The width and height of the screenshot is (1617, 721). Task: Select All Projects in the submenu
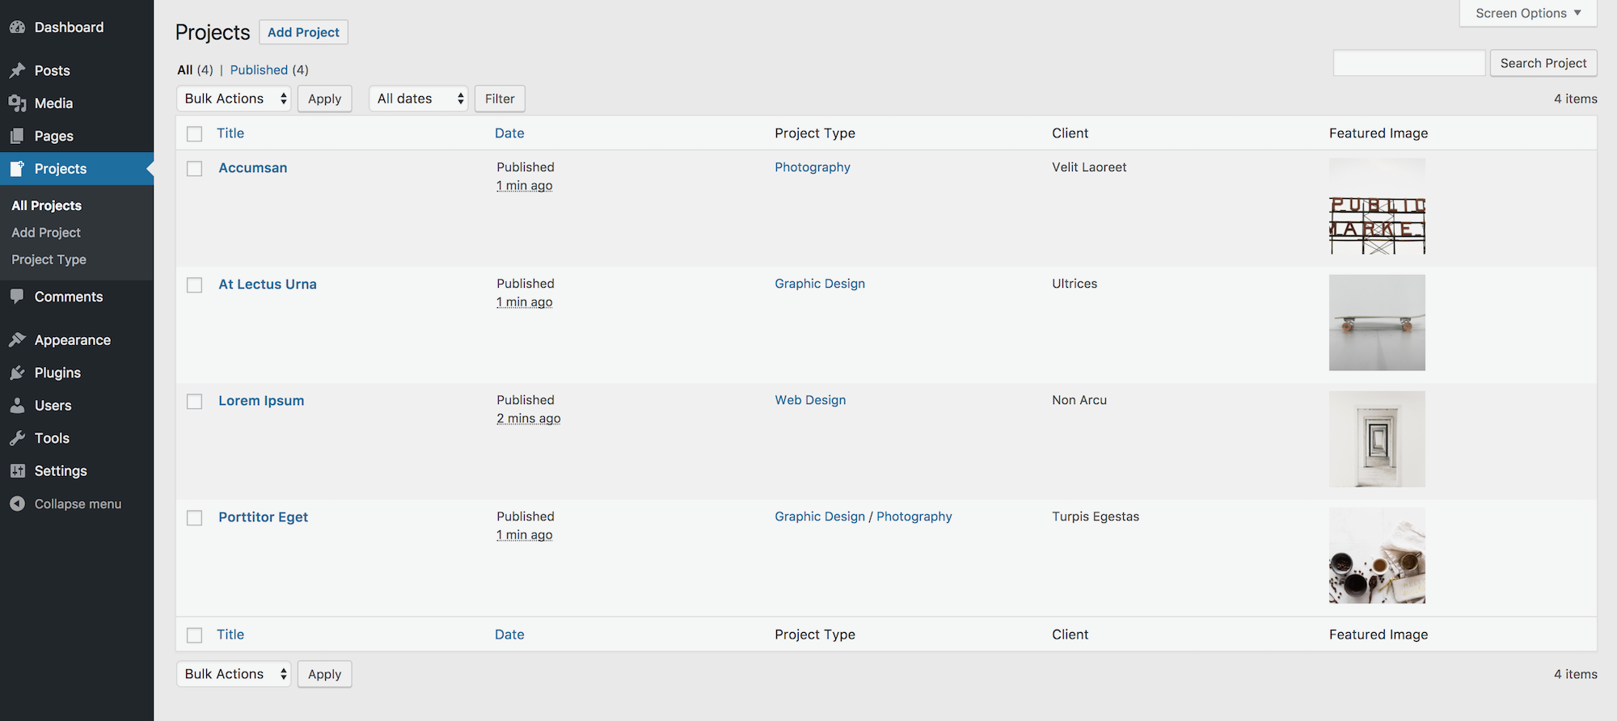click(x=47, y=205)
